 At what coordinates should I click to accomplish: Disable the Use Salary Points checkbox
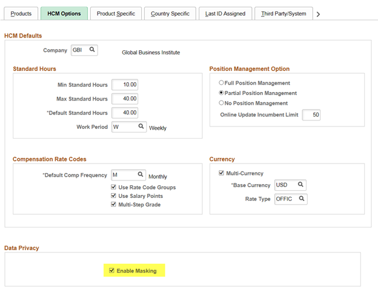click(x=113, y=196)
